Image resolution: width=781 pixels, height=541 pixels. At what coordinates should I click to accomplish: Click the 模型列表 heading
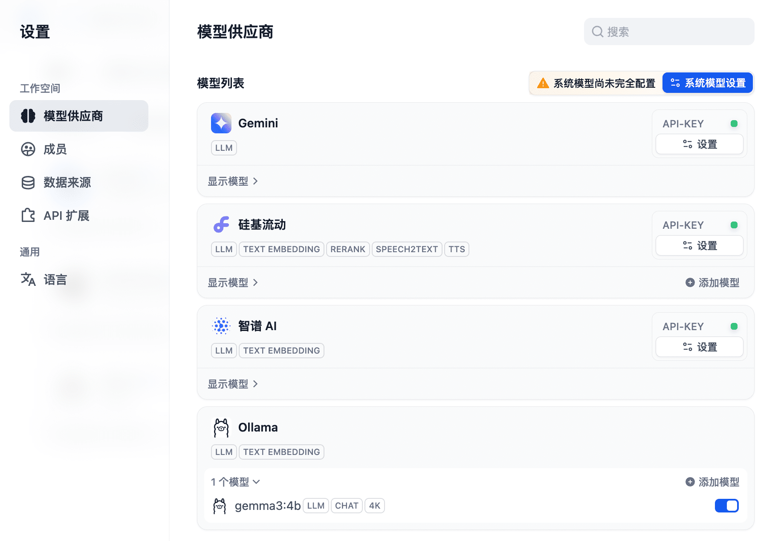click(221, 83)
